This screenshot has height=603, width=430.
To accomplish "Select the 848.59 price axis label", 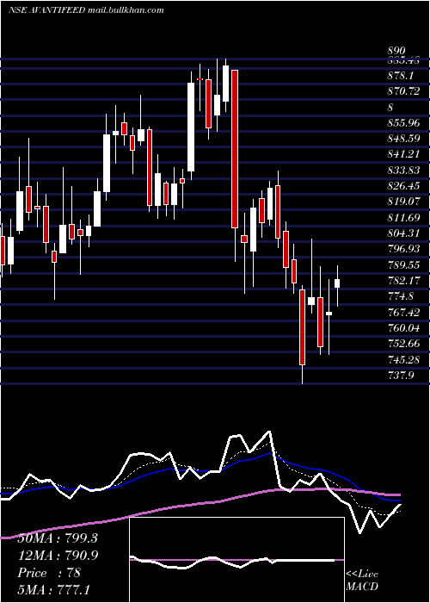I will coord(403,139).
